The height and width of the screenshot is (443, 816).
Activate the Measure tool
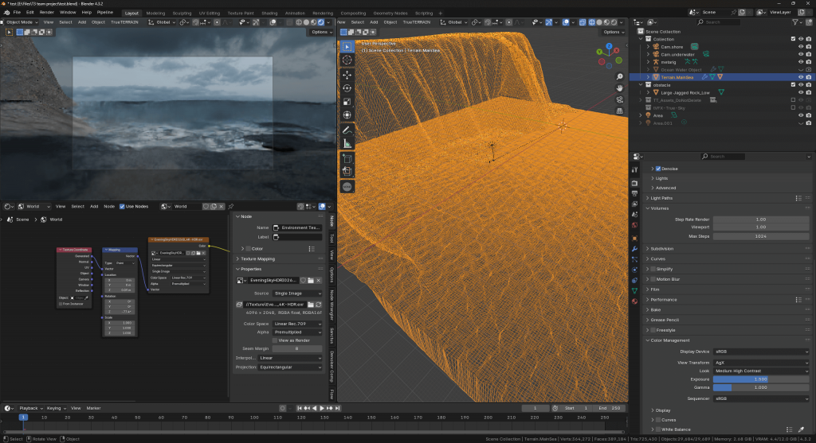347,143
